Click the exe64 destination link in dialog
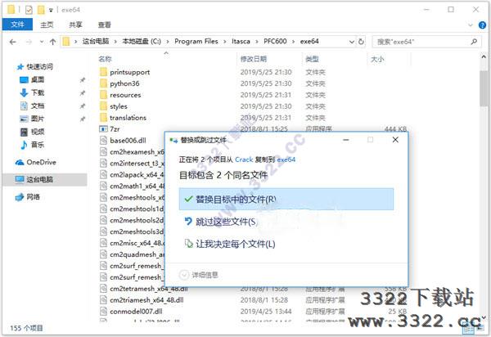491x337 pixels. (x=286, y=160)
